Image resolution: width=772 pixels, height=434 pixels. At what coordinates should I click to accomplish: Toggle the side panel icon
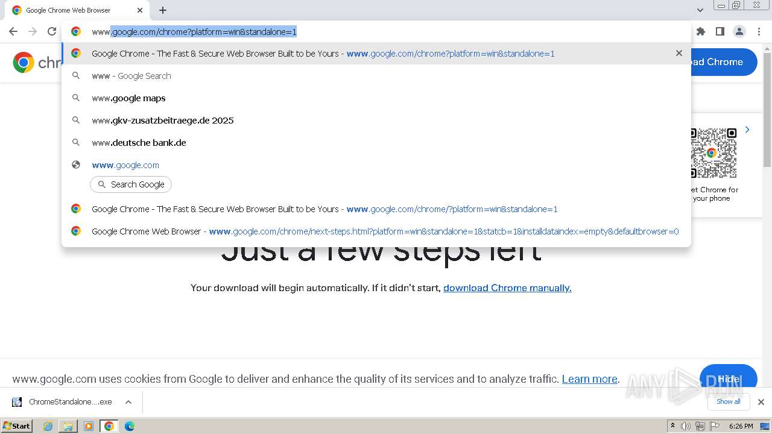[720, 31]
